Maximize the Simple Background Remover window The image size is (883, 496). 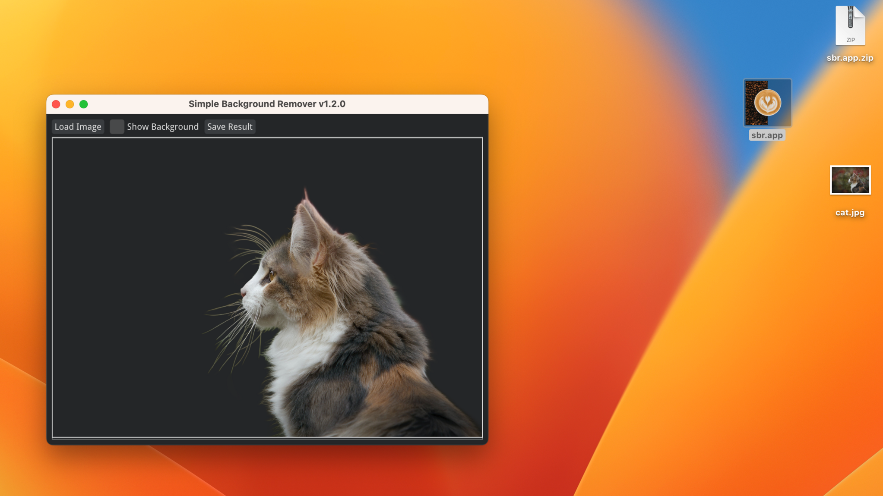pos(84,104)
